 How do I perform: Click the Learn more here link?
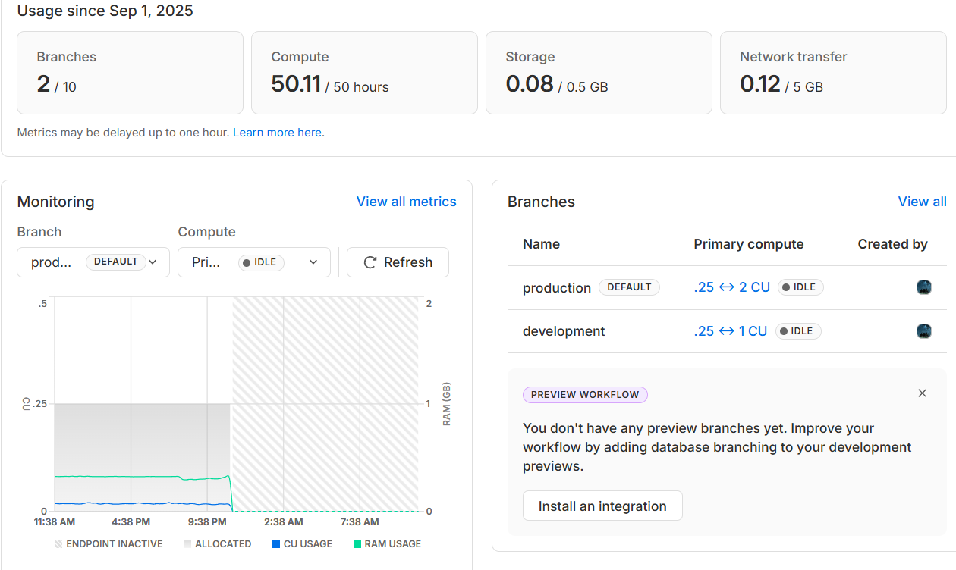[278, 133]
